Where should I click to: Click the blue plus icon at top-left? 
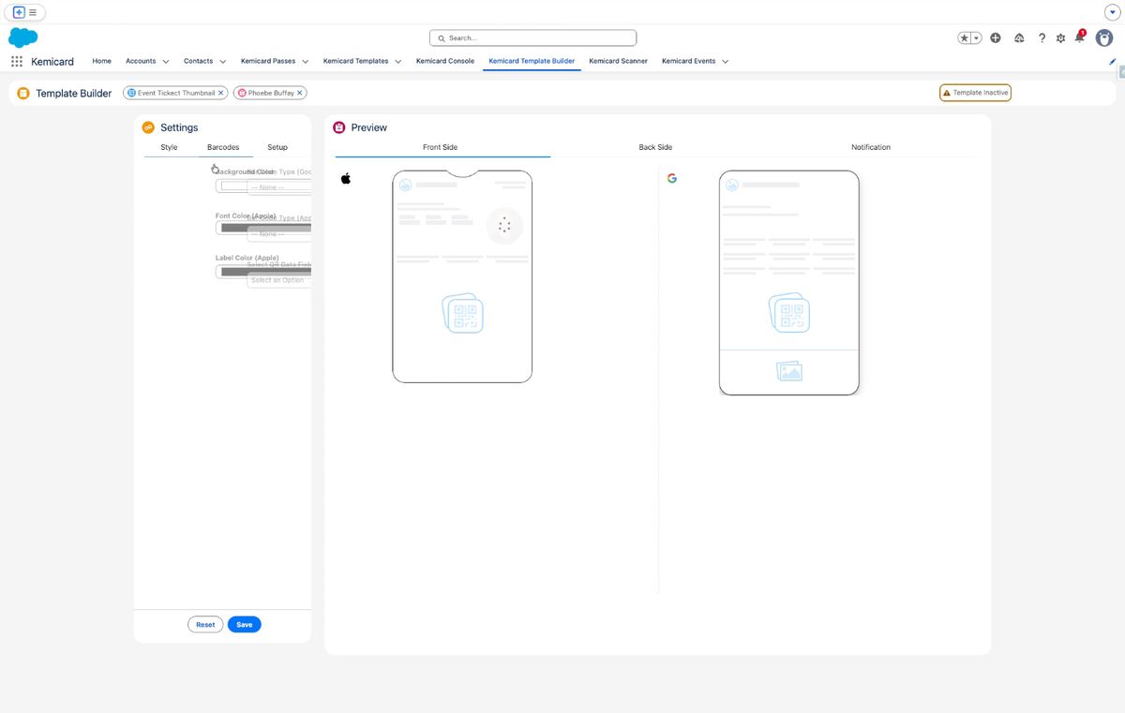[x=19, y=12]
